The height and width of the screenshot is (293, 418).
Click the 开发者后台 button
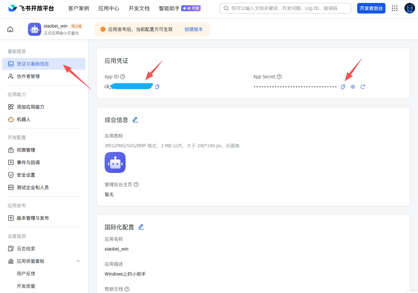pos(371,8)
